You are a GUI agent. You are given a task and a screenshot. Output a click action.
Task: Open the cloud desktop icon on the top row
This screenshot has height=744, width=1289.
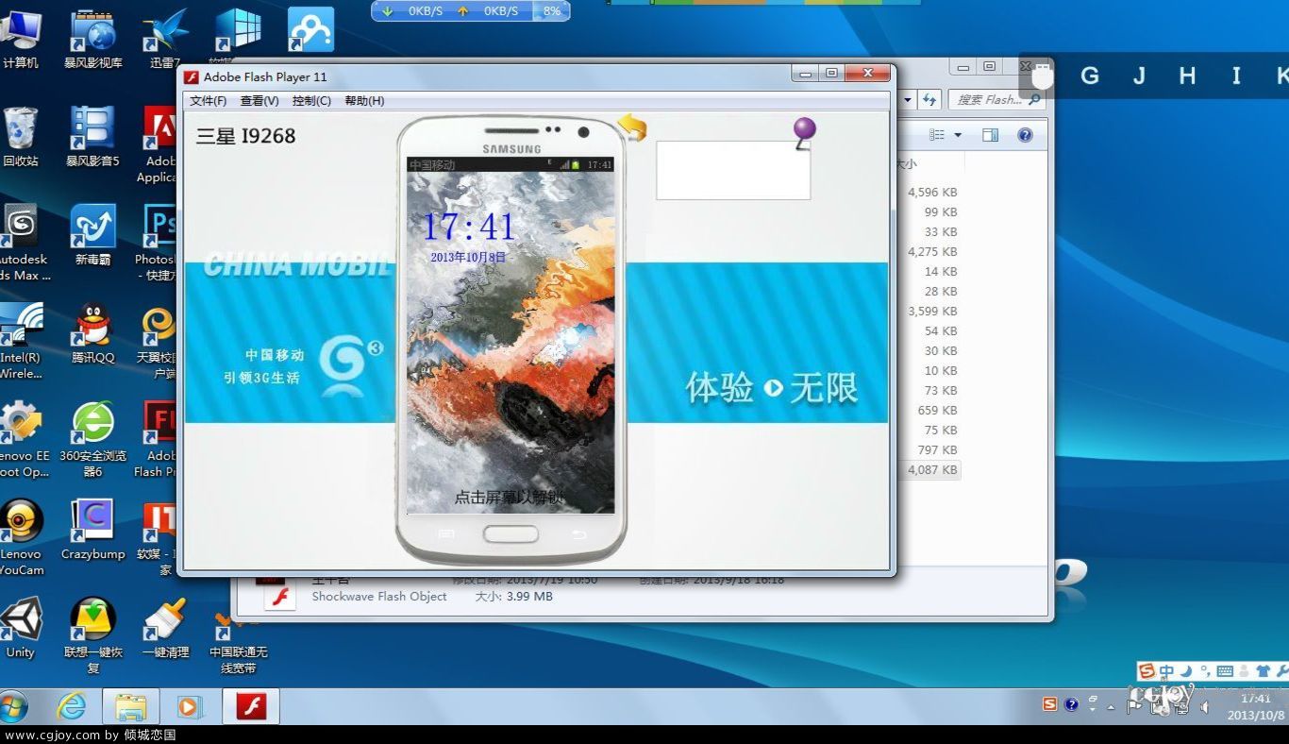[310, 30]
